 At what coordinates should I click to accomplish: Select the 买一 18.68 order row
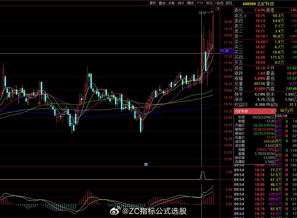pos(266,42)
